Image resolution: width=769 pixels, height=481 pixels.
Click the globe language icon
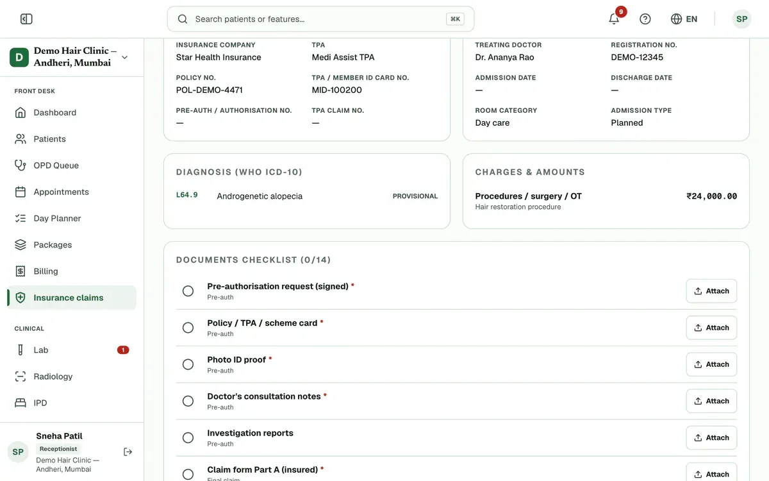click(676, 19)
